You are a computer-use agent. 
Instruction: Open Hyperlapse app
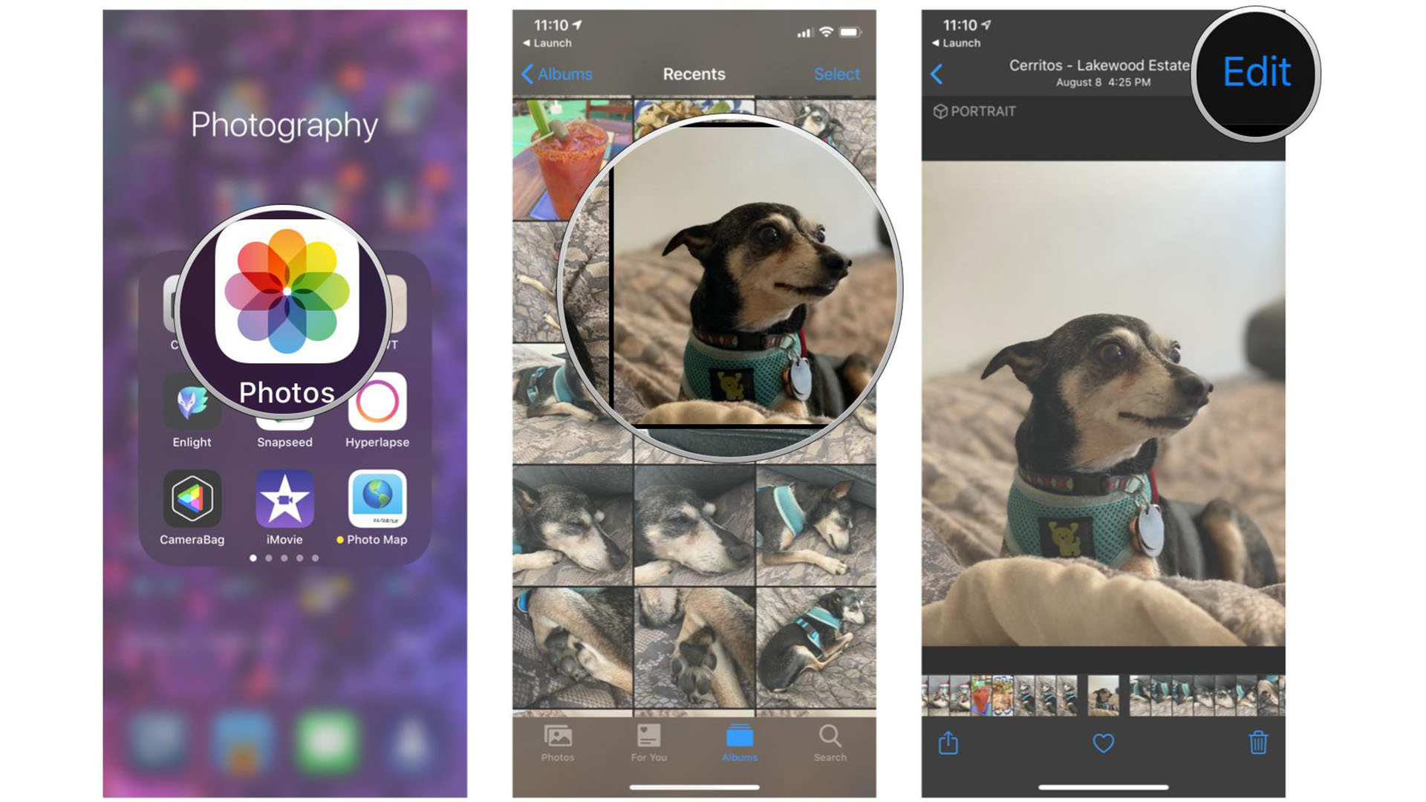[377, 405]
